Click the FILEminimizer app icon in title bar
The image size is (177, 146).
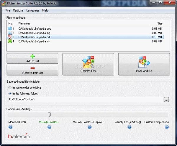click(4, 3)
